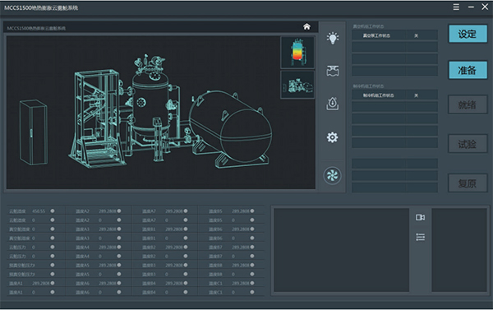Select the 温度B3 label with 289.2808
This screenshot has height=310, width=493.
pyautogui.click(x=149, y=265)
